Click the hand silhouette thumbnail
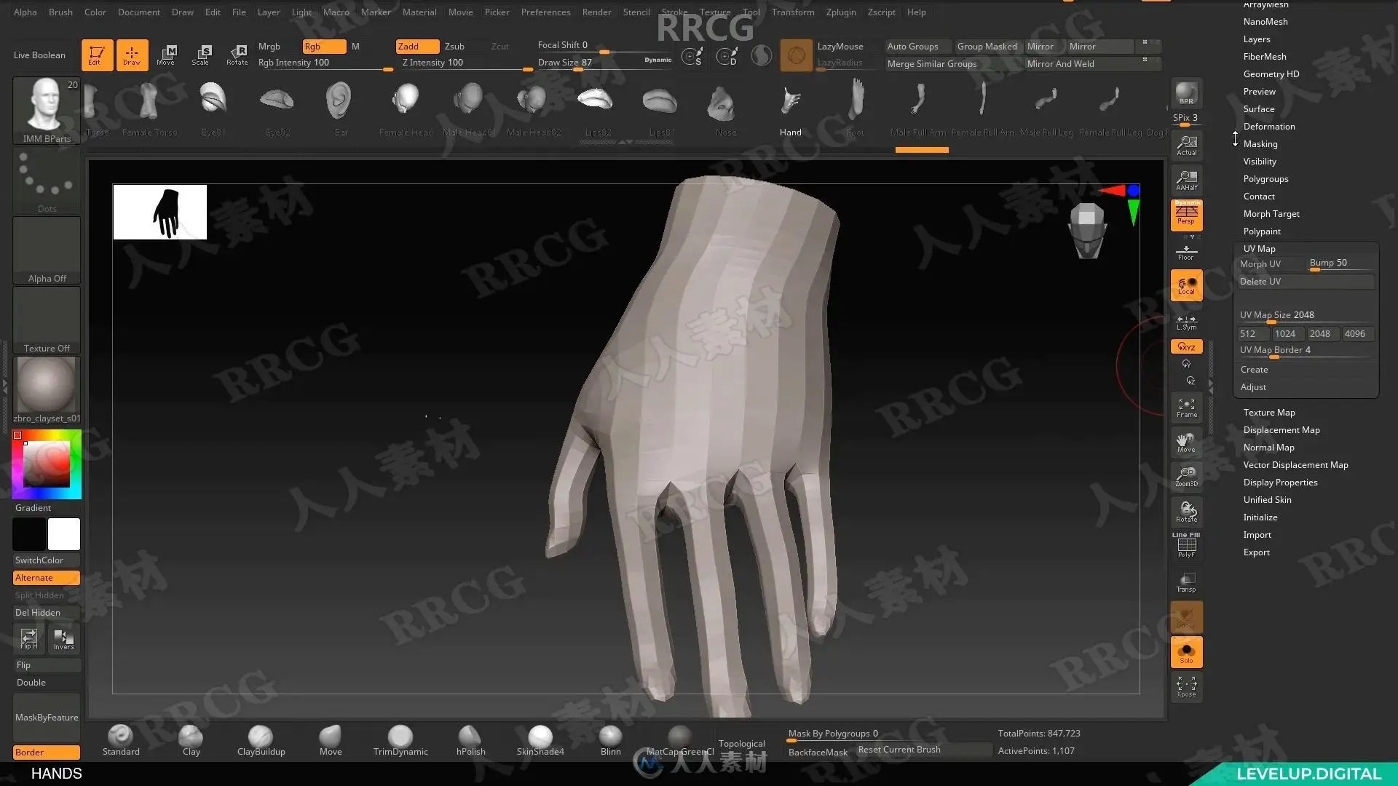This screenshot has width=1398, height=786. (x=160, y=212)
